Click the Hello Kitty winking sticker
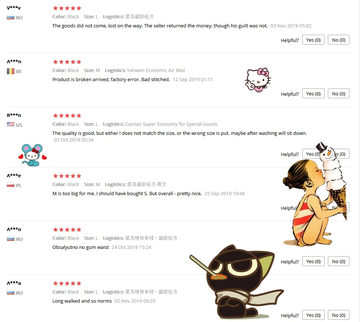Screen dimensions: 360x322 click(258, 80)
